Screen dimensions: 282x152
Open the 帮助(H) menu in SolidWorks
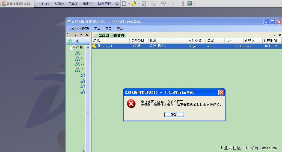pos(88,4)
